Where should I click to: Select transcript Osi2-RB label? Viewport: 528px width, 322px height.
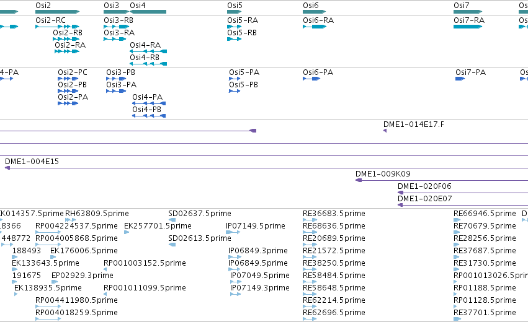coord(68,33)
